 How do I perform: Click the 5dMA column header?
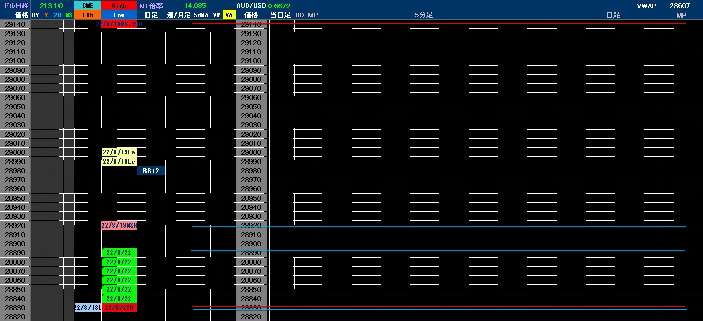[200, 15]
